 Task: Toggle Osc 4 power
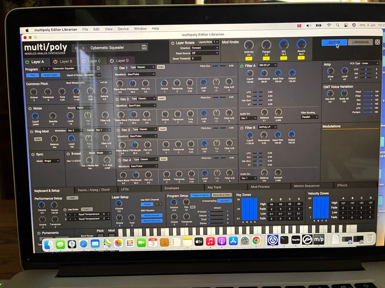(x=120, y=160)
